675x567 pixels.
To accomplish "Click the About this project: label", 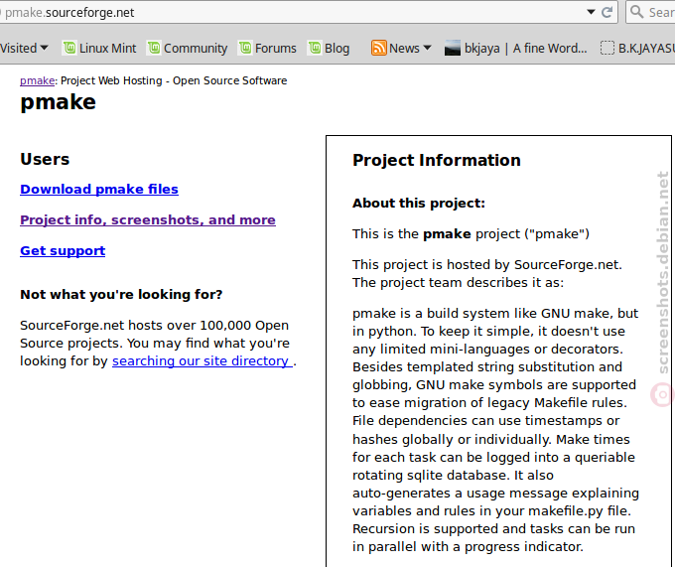I will tap(419, 203).
